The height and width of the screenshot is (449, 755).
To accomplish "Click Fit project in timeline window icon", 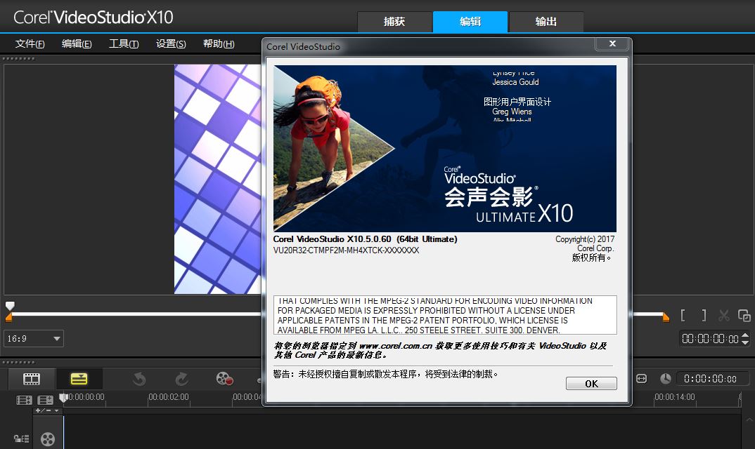I will click(x=641, y=379).
